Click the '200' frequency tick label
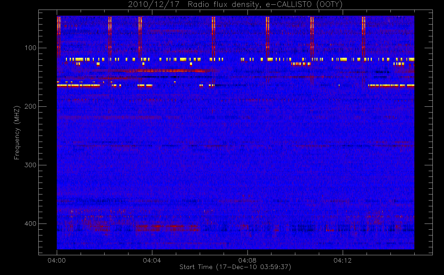Viewport: 444px width, 275px height. tap(30, 106)
